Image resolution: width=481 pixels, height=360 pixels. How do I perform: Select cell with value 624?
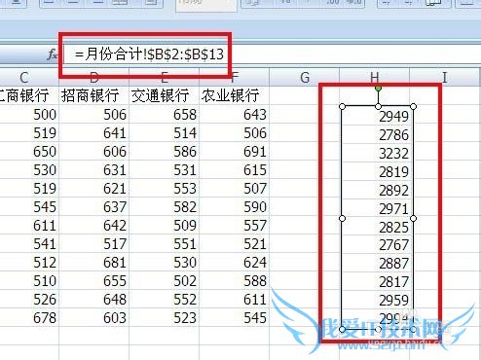(235, 262)
